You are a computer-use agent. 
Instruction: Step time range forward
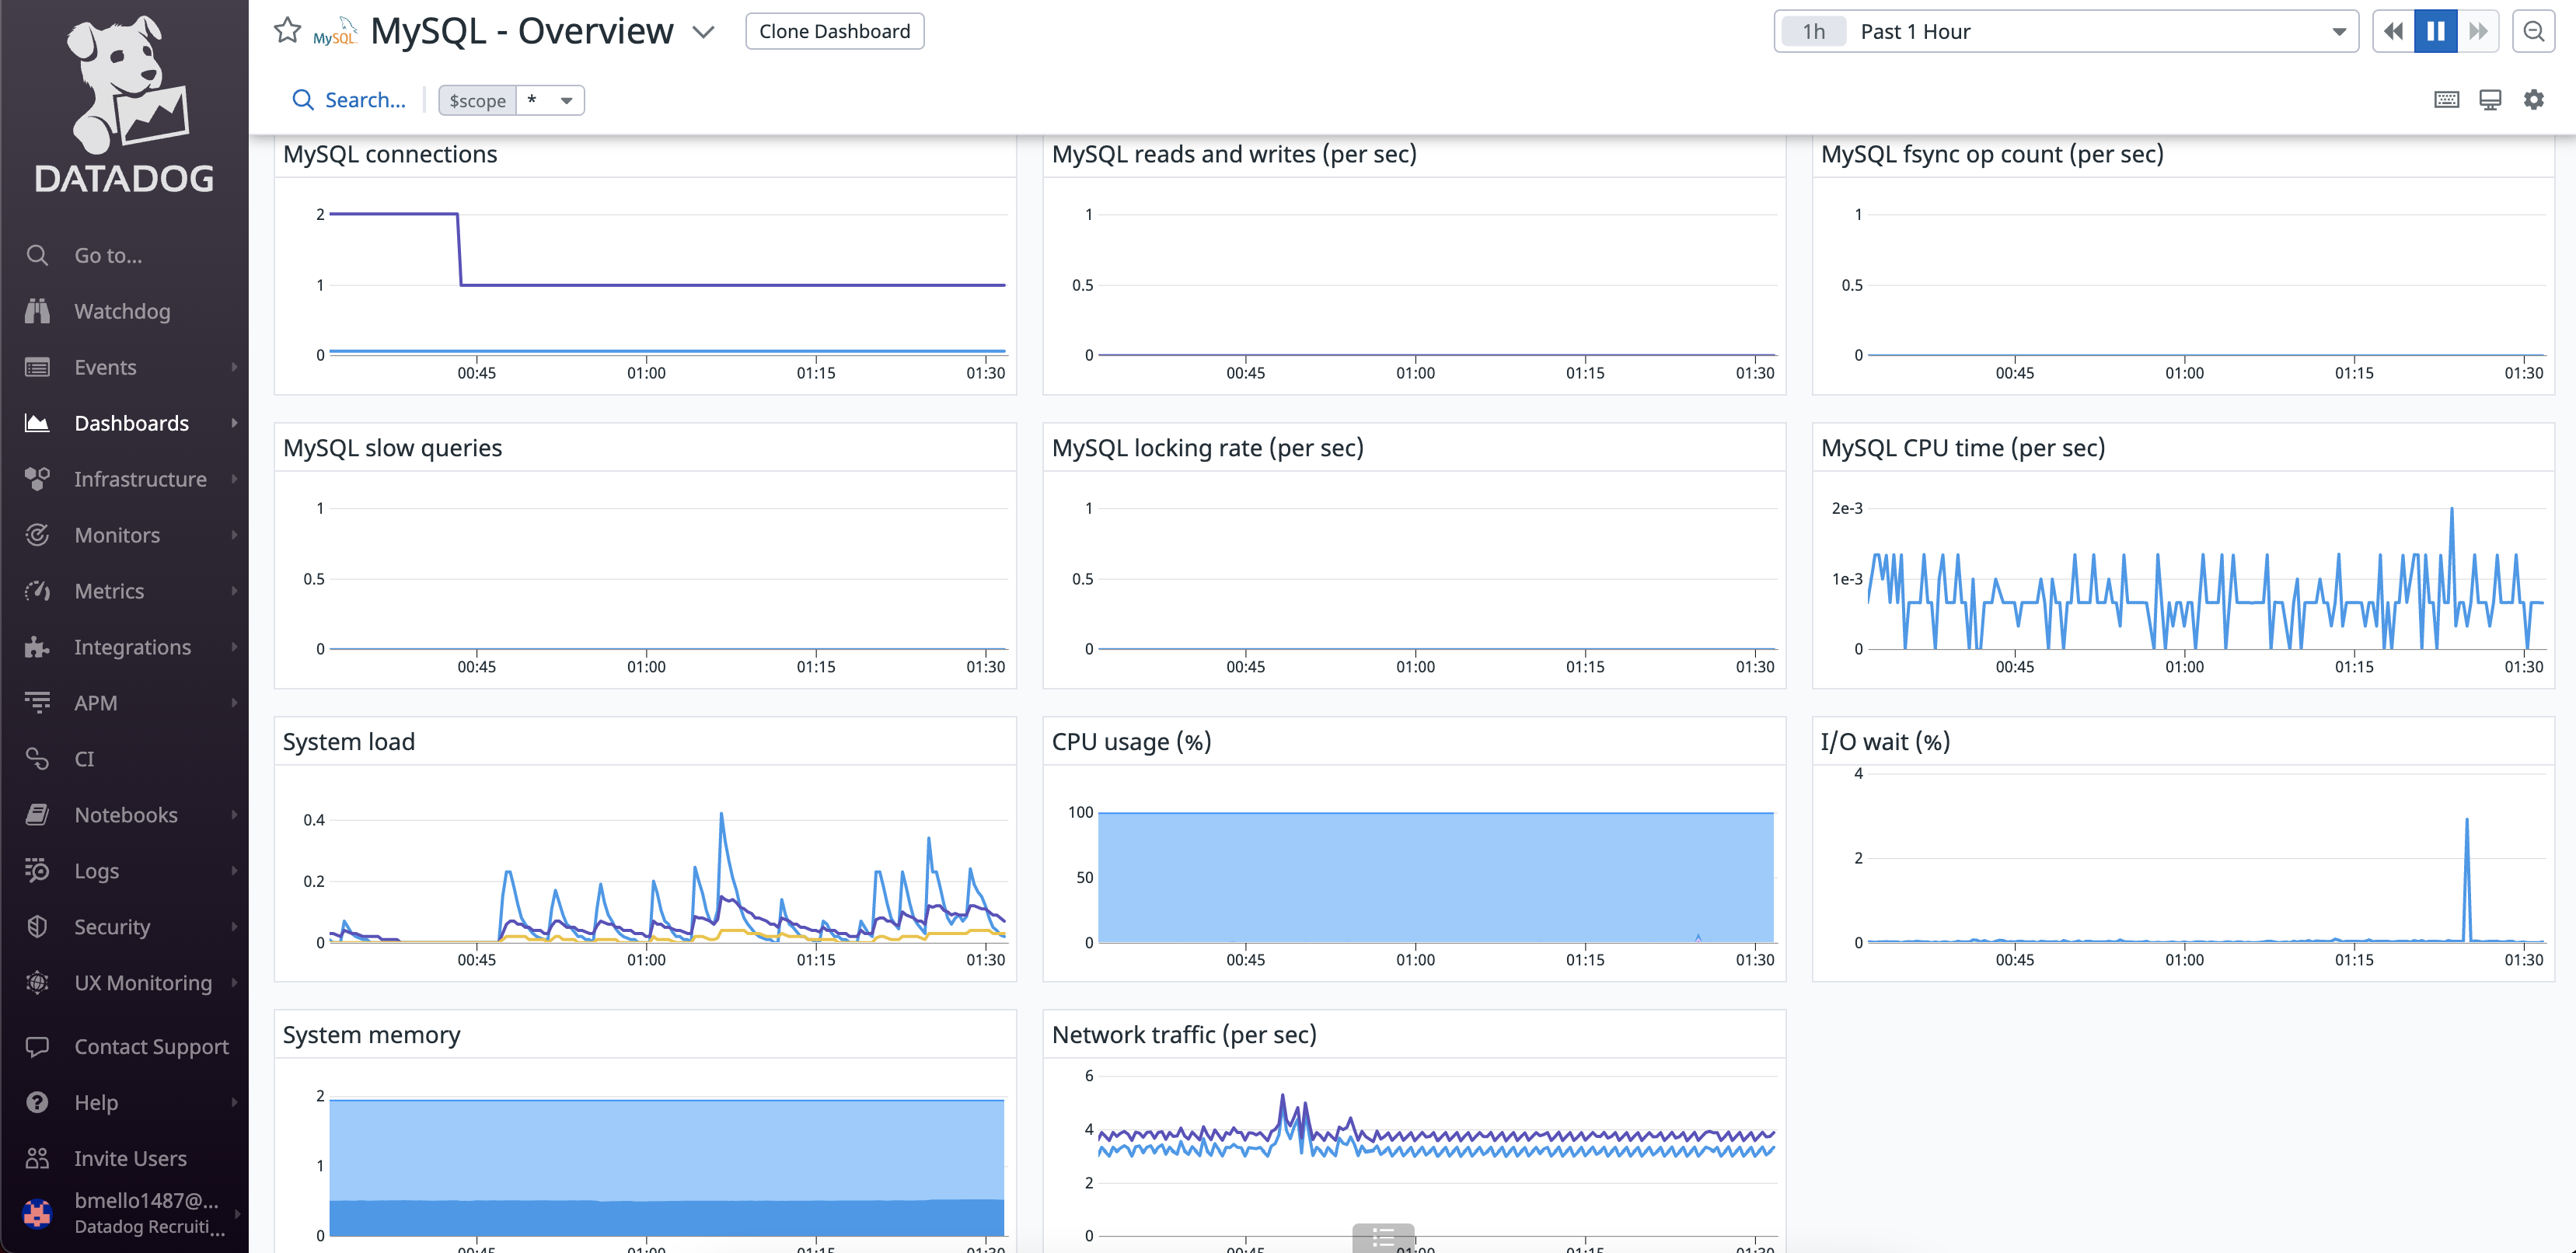click(2477, 31)
